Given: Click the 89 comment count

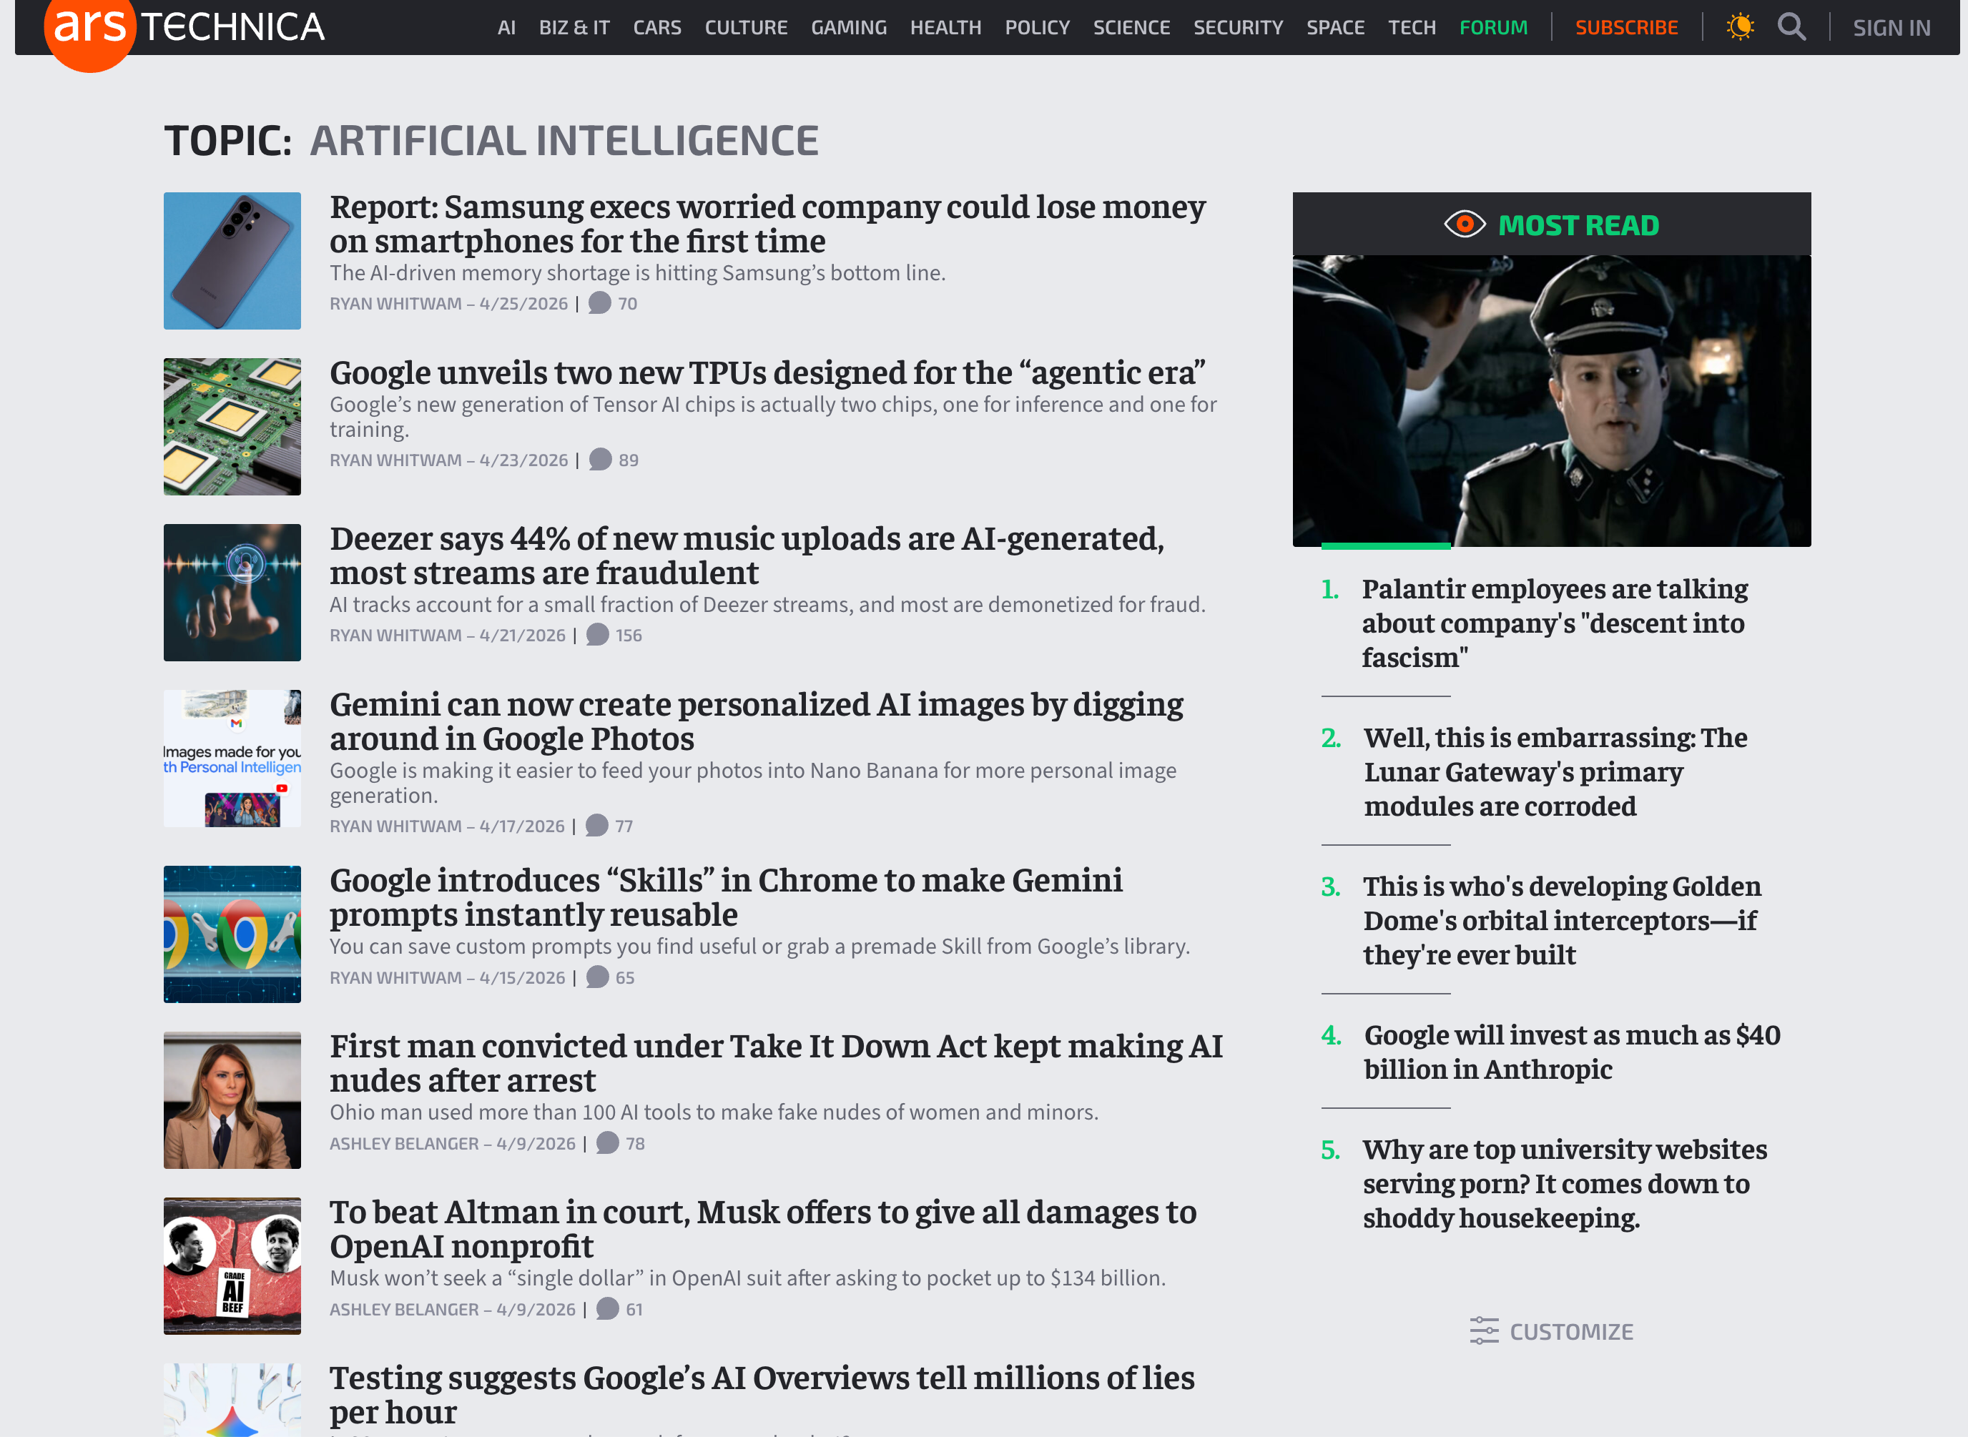Looking at the screenshot, I should (628, 460).
